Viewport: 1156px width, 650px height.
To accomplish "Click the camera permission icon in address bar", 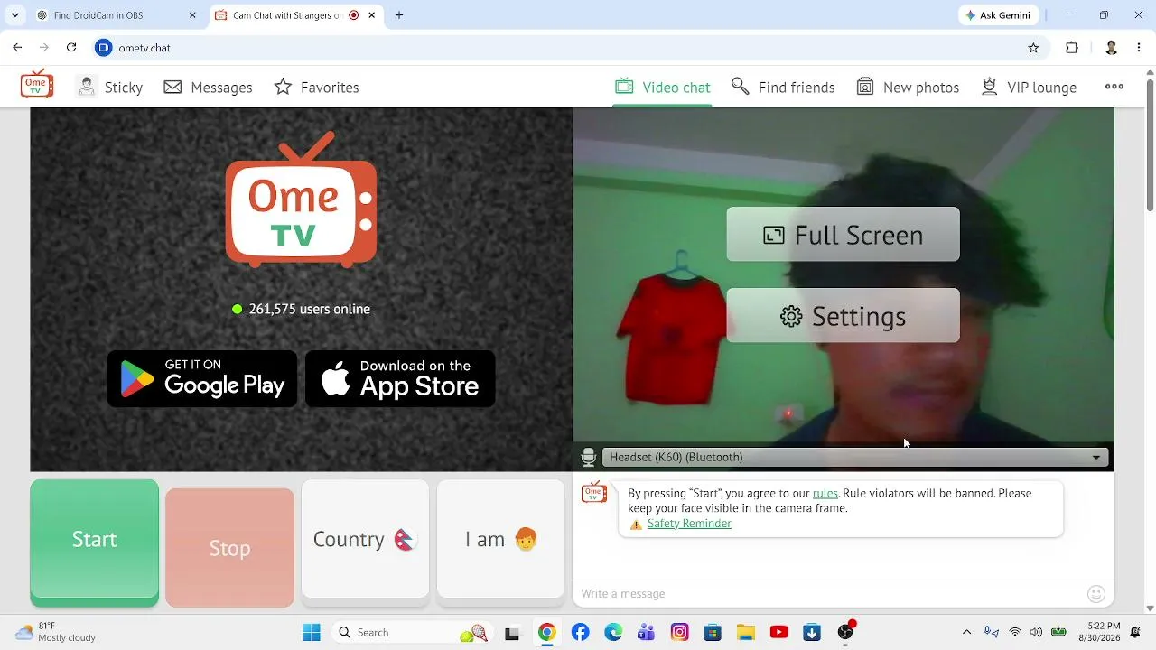I will pos(104,48).
